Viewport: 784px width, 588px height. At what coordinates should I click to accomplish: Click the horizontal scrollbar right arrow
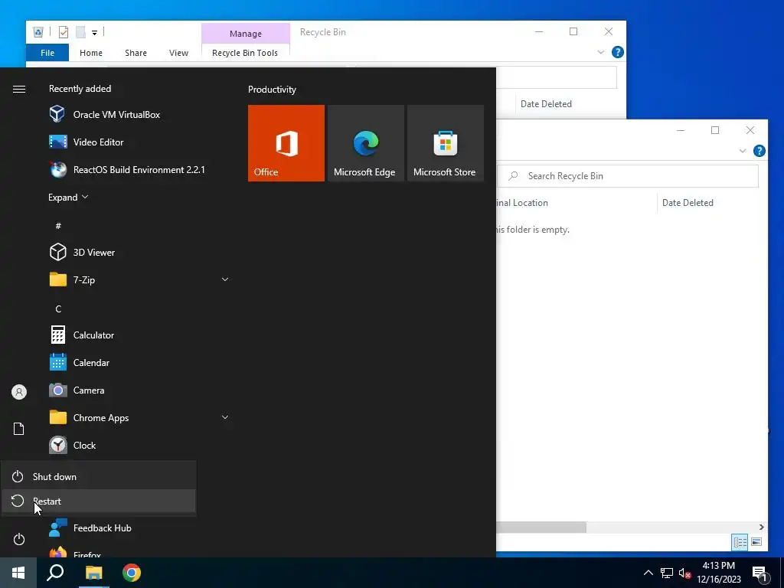[x=762, y=527]
